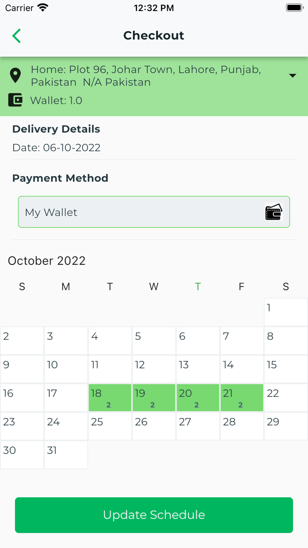Select October 22 on the calendar

coord(286,398)
